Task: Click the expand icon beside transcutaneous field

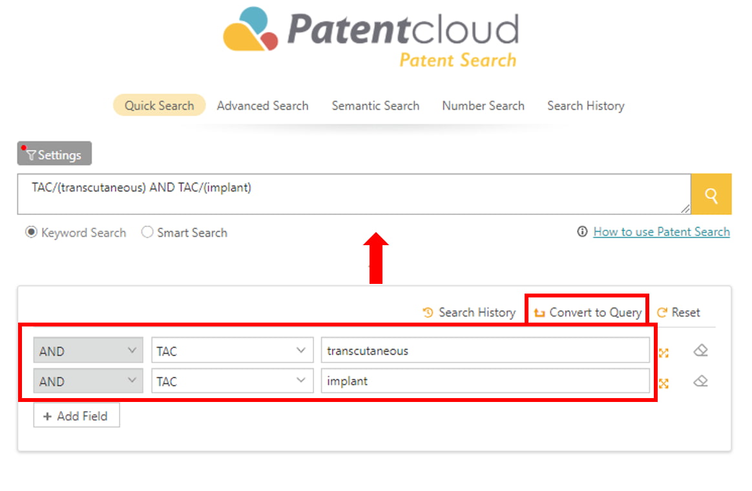Action: click(x=663, y=352)
